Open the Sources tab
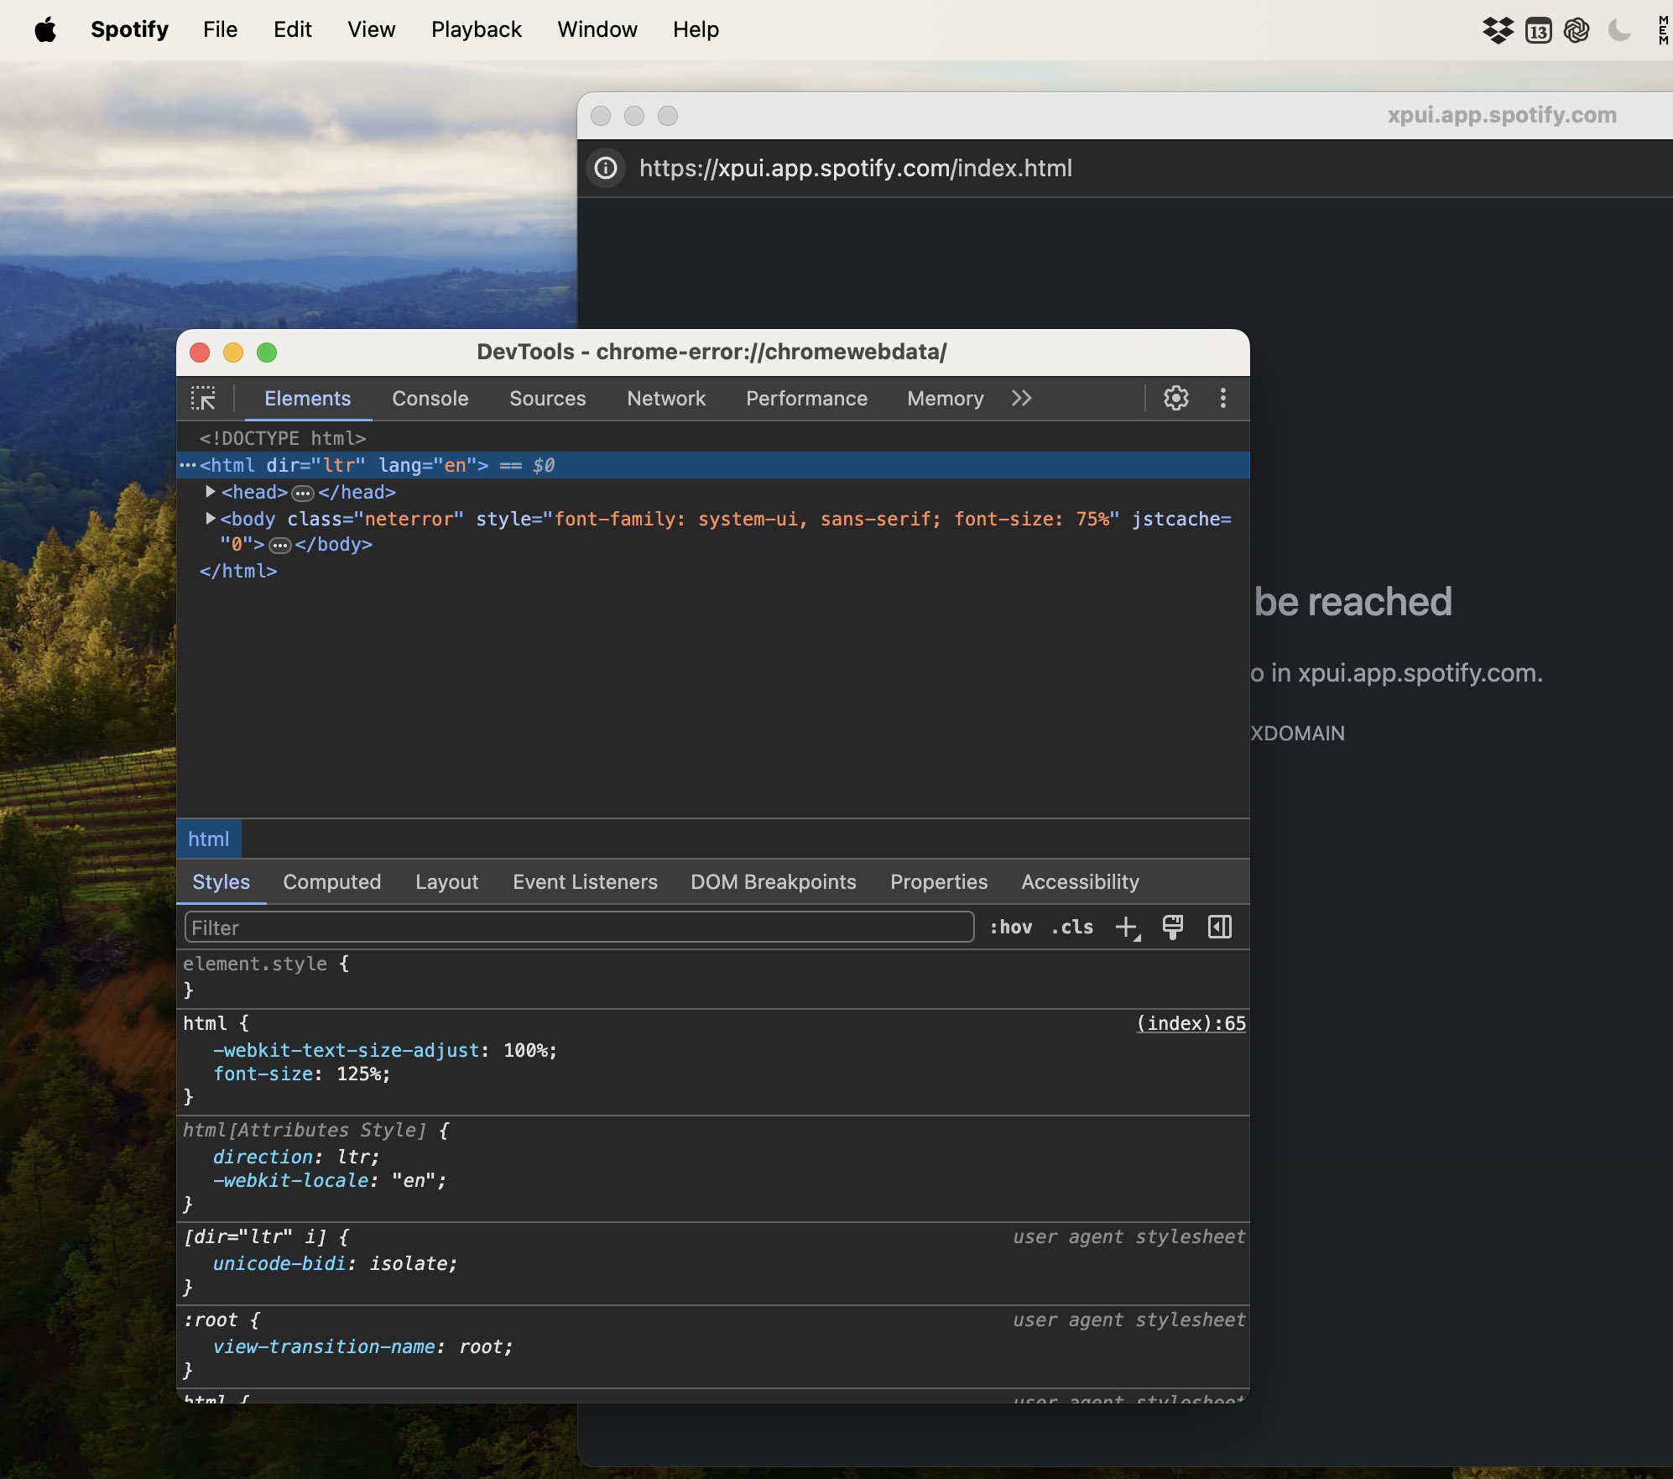Screen dimensions: 1673x1479 (547, 399)
